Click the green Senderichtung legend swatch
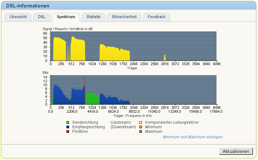The image size is (258, 160). pos(68,122)
